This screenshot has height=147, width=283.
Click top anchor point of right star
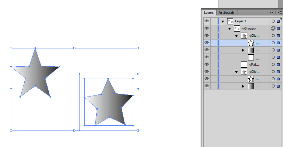click(x=108, y=79)
